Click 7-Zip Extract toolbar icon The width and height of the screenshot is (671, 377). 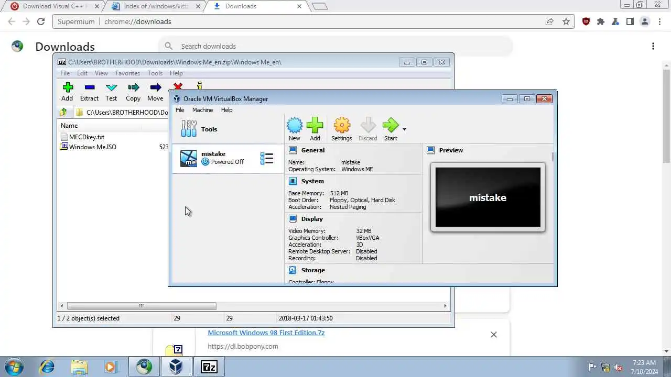[89, 92]
